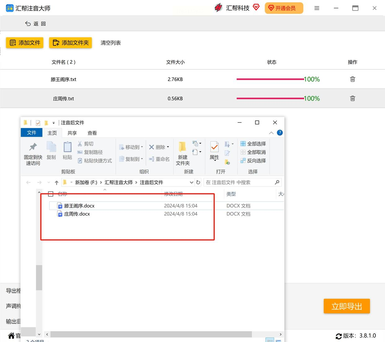Click the 立即导出 export button
This screenshot has height=342, width=385.
[x=347, y=306]
